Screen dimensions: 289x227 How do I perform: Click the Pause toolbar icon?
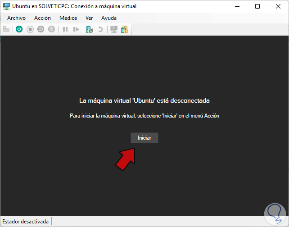[65, 29]
